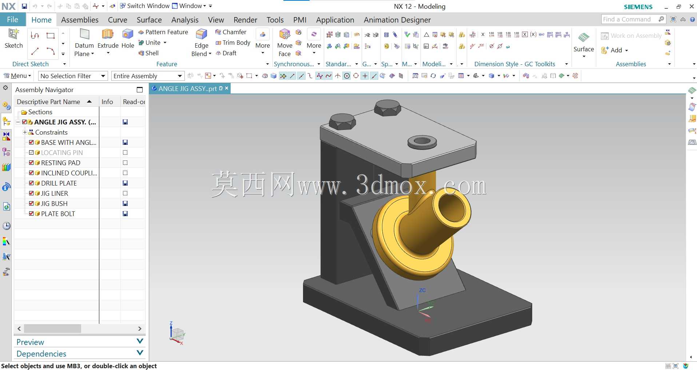
Task: Uncheck the DRILL PLATE component
Action: coord(31,183)
